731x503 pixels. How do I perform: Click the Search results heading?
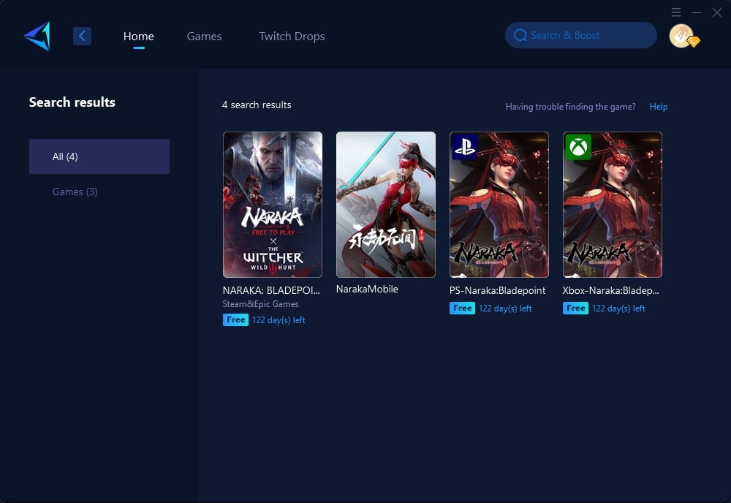pyautogui.click(x=72, y=102)
